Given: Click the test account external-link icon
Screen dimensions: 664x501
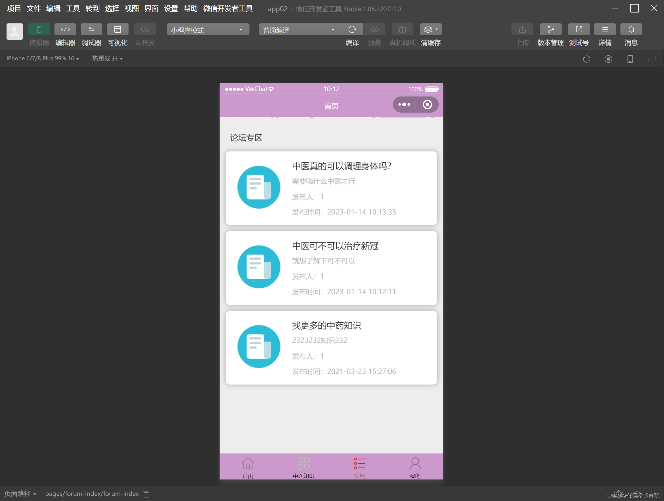Looking at the screenshot, I should click(x=578, y=29).
